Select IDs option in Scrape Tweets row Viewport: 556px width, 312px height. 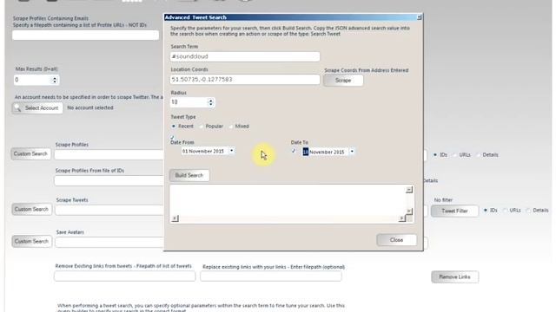(x=486, y=210)
